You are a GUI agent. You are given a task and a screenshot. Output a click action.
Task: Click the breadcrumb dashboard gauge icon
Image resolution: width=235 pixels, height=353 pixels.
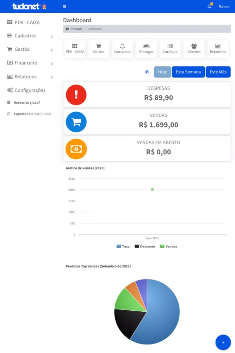point(67,29)
